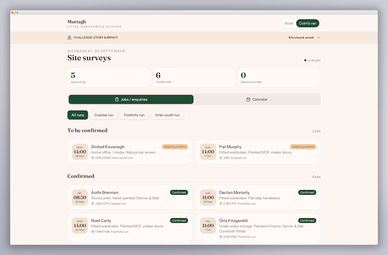
Task: Filter by All runs
Action: pyautogui.click(x=78, y=115)
